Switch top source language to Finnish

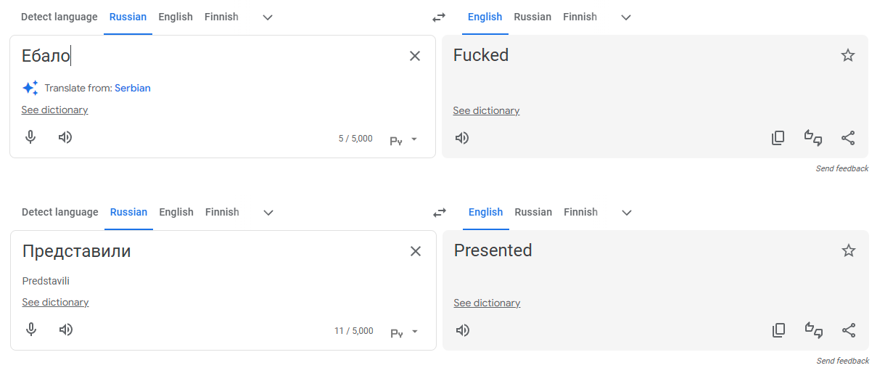pos(221,17)
